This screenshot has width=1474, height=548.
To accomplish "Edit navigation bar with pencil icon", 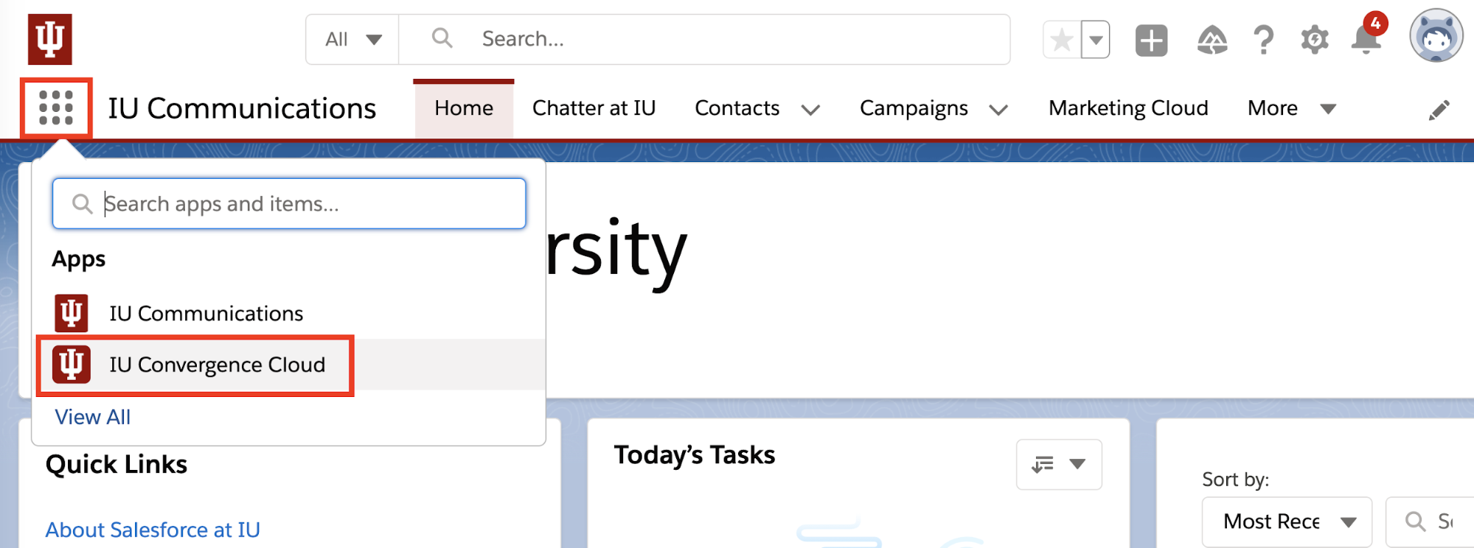I will 1439,110.
